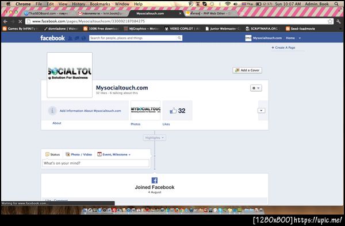Click the Add a Cover button

click(x=247, y=70)
